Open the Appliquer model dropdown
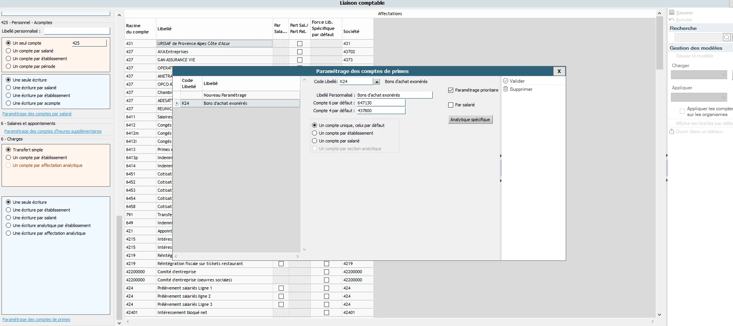Screen dimensions: 733x326 699,97
